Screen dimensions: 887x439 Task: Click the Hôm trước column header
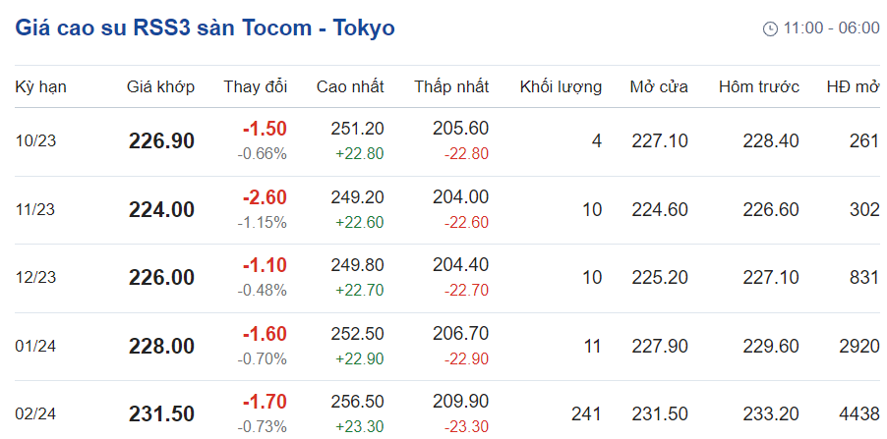coord(759,87)
